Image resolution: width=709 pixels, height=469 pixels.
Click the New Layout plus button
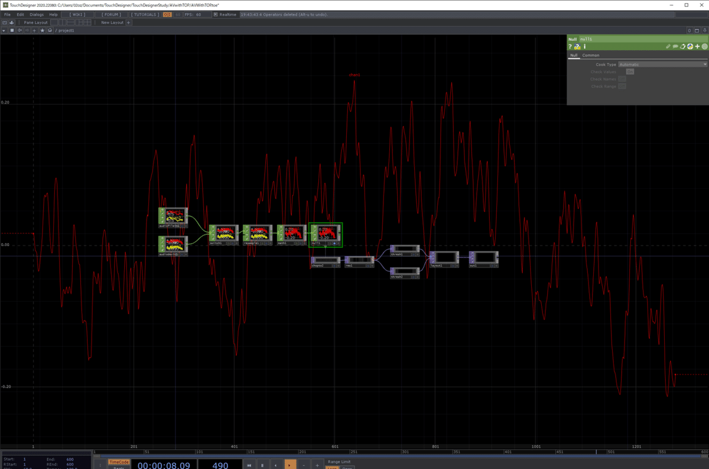point(129,22)
